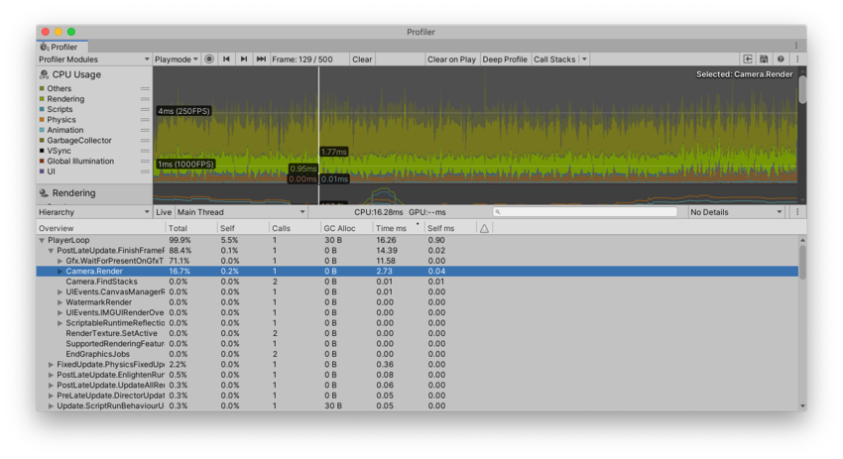
Task: Toggle the Others category color box
Action: (x=42, y=88)
